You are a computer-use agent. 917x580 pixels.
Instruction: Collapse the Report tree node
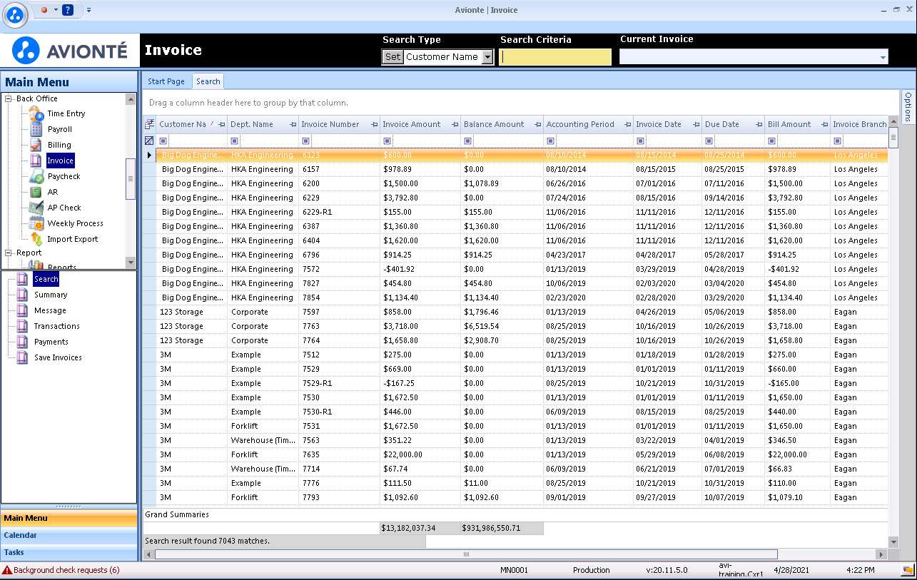(x=9, y=253)
